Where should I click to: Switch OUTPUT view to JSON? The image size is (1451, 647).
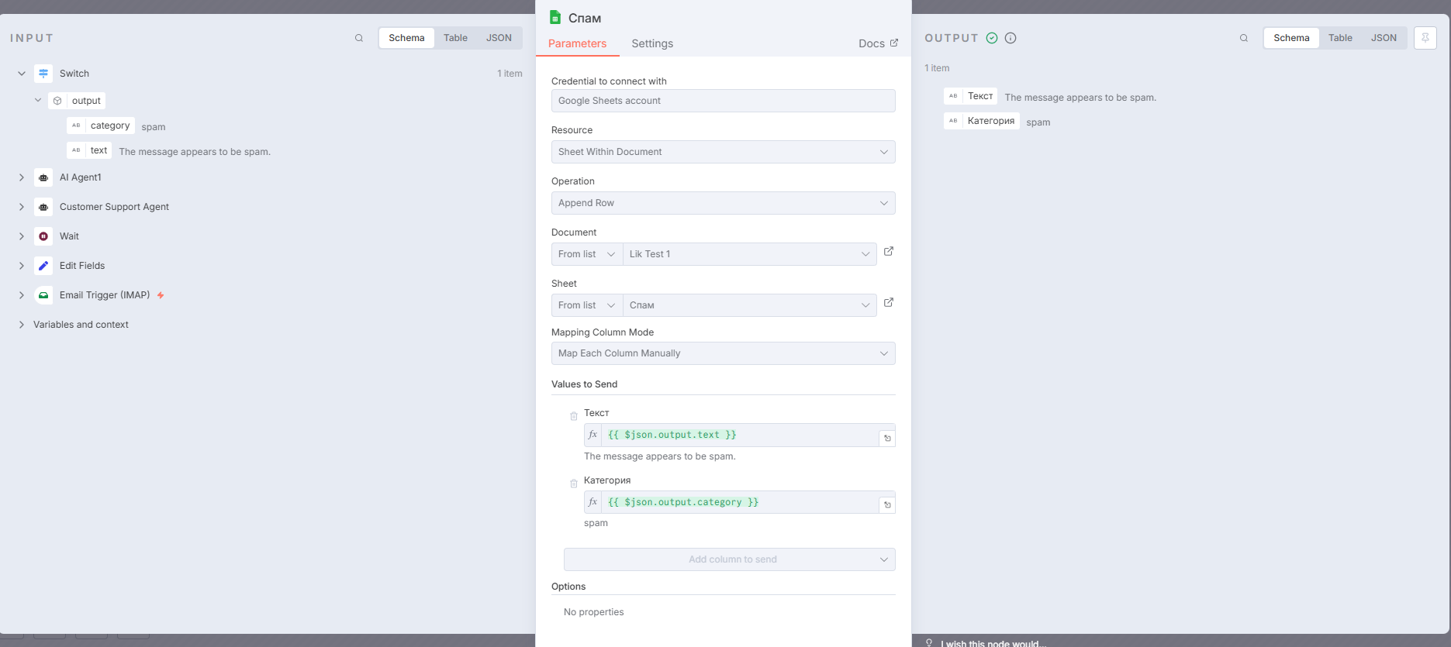tap(1384, 38)
